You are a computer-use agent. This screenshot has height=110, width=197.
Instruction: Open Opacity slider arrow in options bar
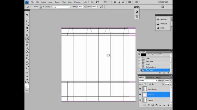(x=84, y=7)
